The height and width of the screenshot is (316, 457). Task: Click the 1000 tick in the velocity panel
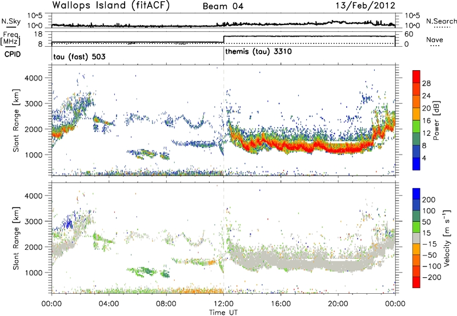[33, 273]
